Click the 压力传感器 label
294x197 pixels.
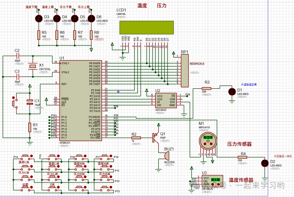click(x=240, y=144)
